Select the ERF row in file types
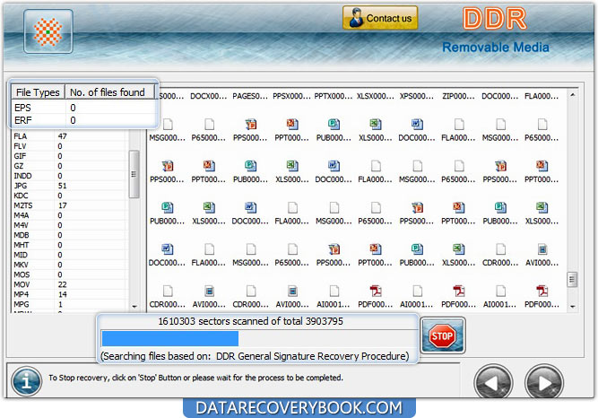This screenshot has height=418, width=598. pyautogui.click(x=83, y=120)
